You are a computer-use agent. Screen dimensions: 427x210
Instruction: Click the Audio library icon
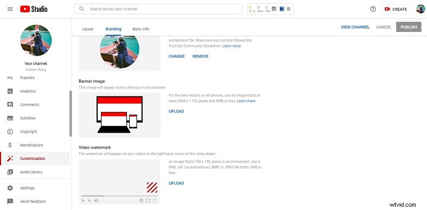pyautogui.click(x=10, y=172)
